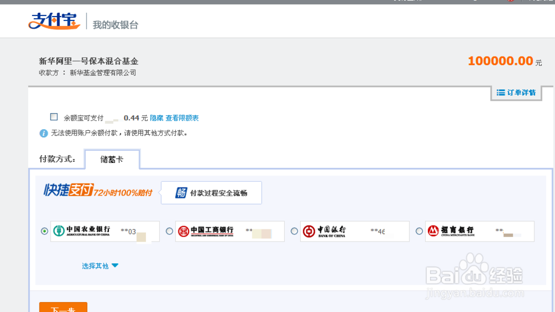The image size is (555, 312).
Task: Open the 订单详情 order details button
Action: pyautogui.click(x=516, y=93)
